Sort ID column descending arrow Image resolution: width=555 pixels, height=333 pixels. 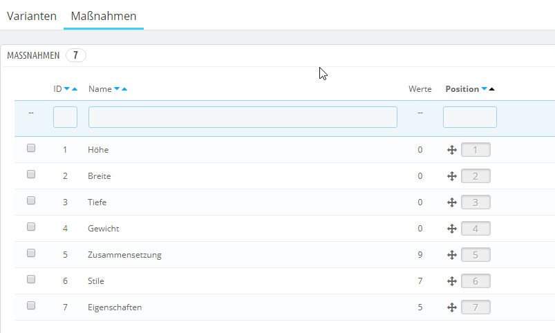67,89
